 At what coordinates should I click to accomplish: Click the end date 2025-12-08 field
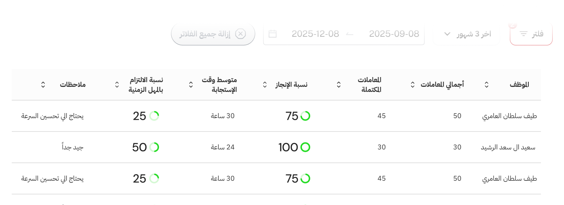click(x=315, y=34)
